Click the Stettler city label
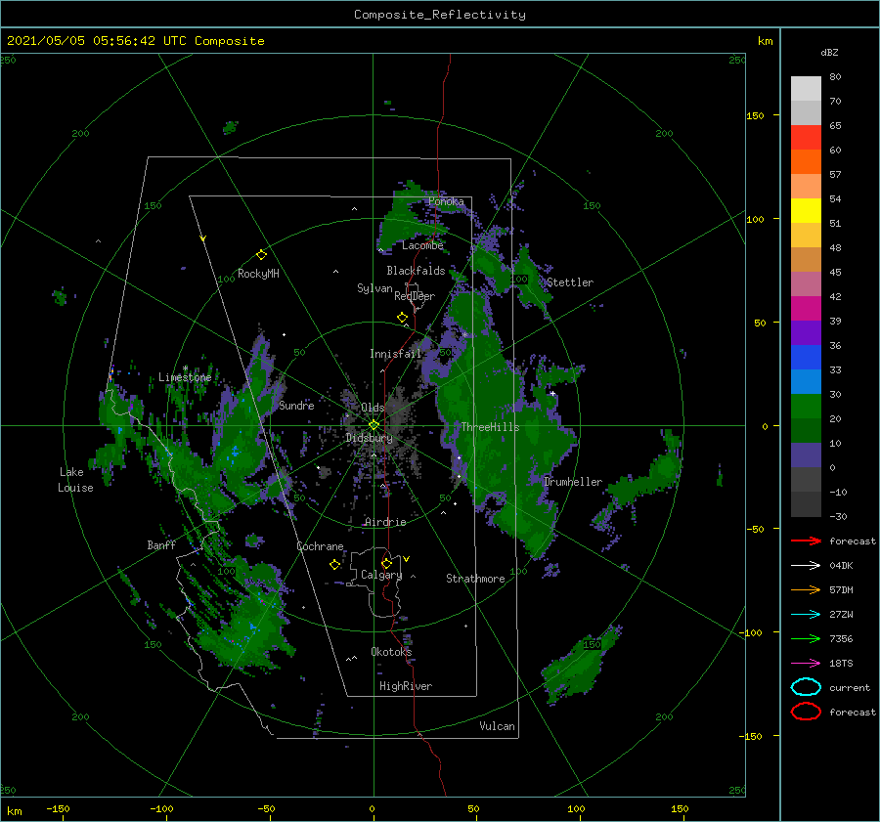880x822 pixels. 570,282
